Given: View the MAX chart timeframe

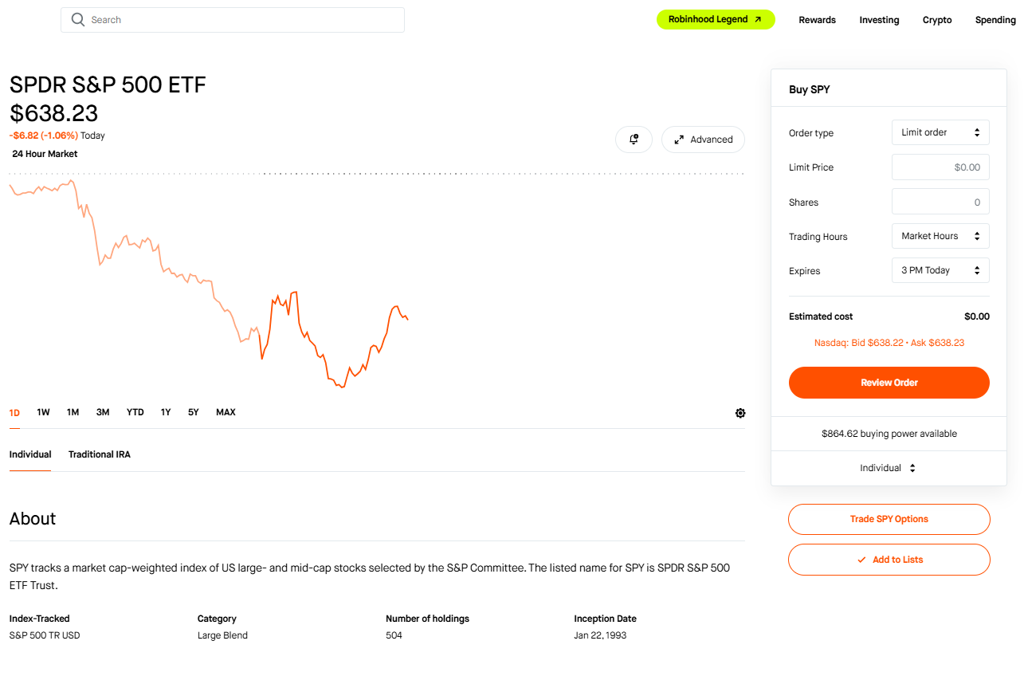Looking at the screenshot, I should [x=226, y=412].
